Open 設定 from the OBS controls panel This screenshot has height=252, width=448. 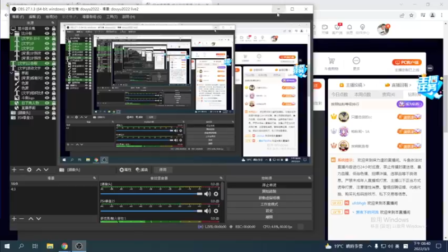(x=269, y=211)
